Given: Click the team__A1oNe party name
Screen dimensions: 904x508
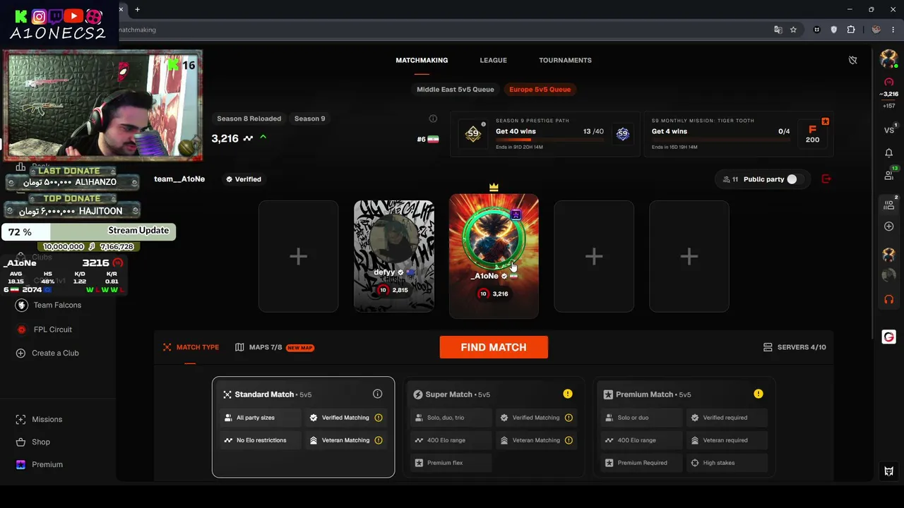Looking at the screenshot, I should click(179, 179).
